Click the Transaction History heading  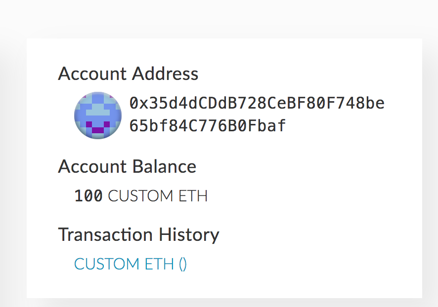pyautogui.click(x=139, y=234)
